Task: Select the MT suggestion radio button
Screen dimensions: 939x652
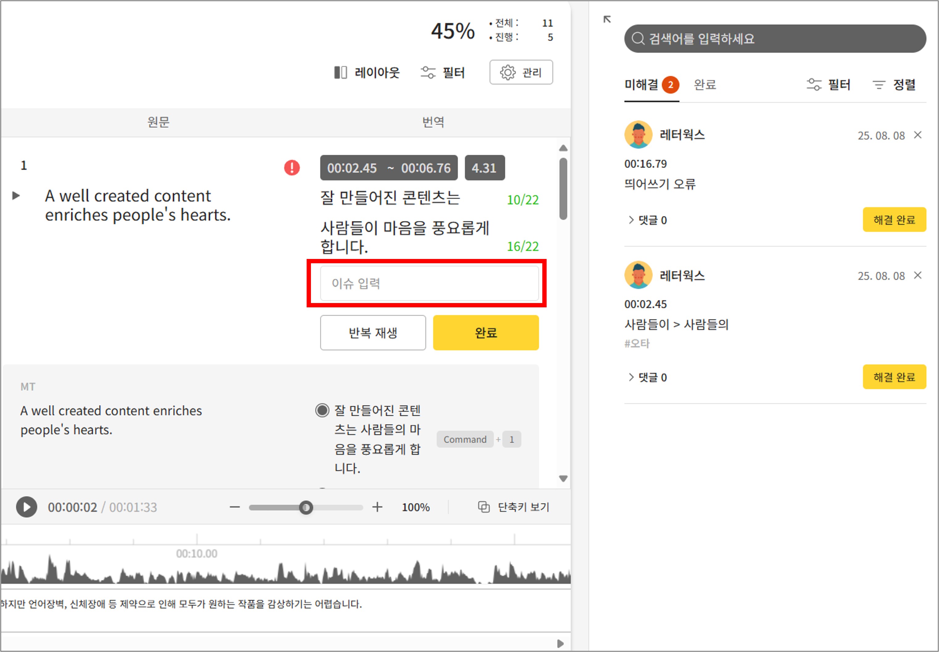Action: coord(322,410)
